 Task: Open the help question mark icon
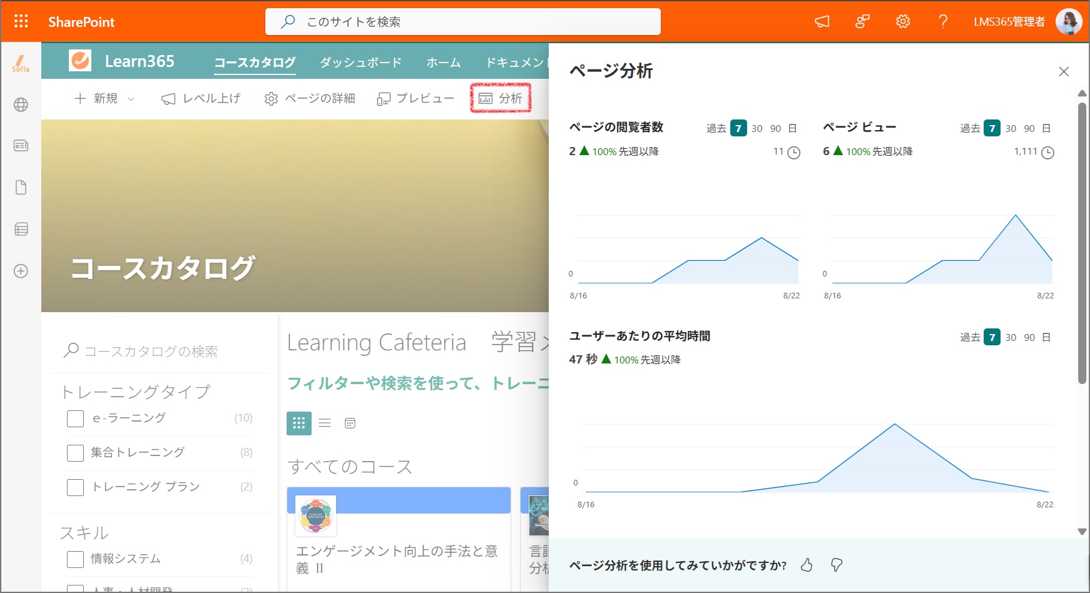point(943,22)
